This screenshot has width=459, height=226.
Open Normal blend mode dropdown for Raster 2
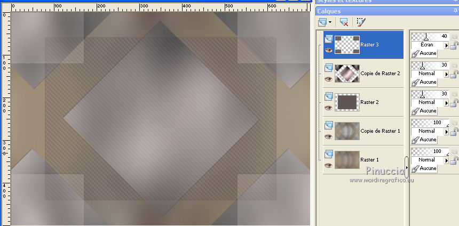pyautogui.click(x=446, y=103)
